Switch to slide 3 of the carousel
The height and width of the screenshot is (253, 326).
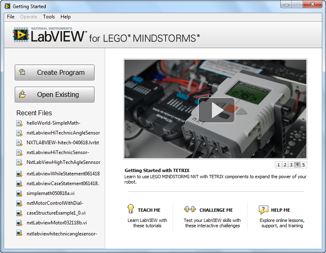coord(291,165)
